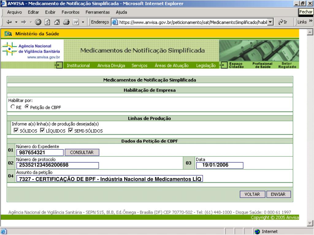The image size is (314, 235).
Task: Open the Edit button dropdown arrow
Action: click(83, 22)
